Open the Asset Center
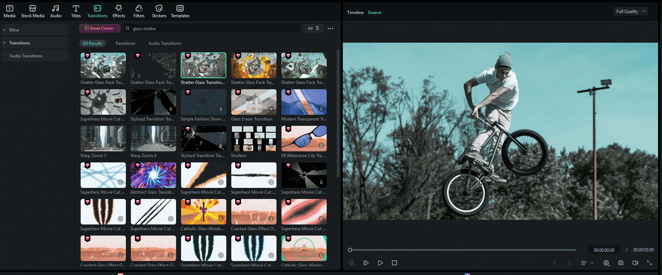 click(100, 28)
